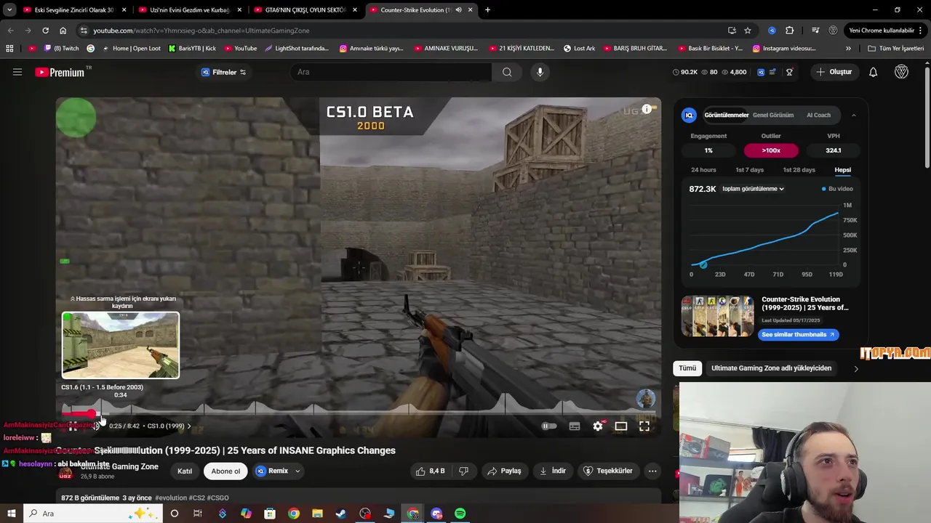
Task: Select Görüntülenmeler tab in vidIQ panel
Action: coord(726,115)
